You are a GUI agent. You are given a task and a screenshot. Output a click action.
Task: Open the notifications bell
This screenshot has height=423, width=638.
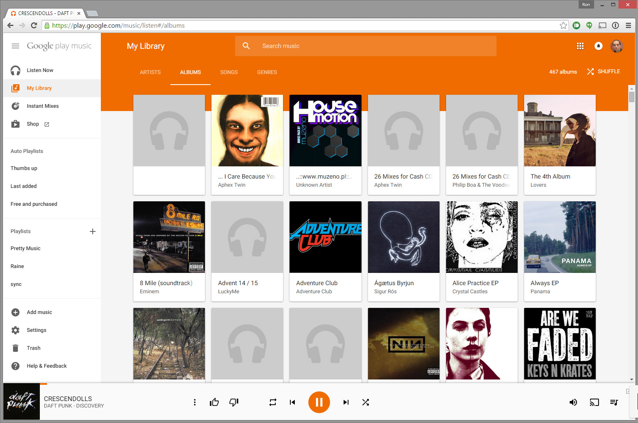599,46
